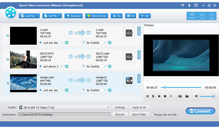This screenshot has width=219, height=129.
Task: Start conversion with Convert button
Action: click(201, 111)
